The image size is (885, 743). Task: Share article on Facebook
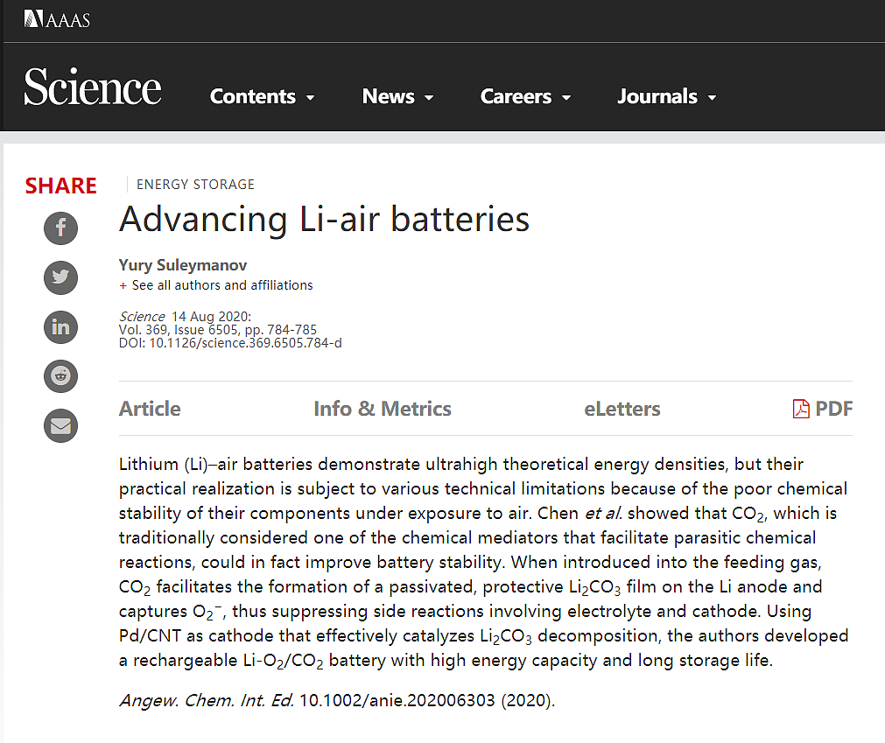[60, 228]
